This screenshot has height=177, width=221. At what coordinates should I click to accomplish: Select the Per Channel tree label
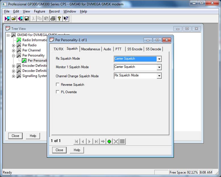[31, 50]
